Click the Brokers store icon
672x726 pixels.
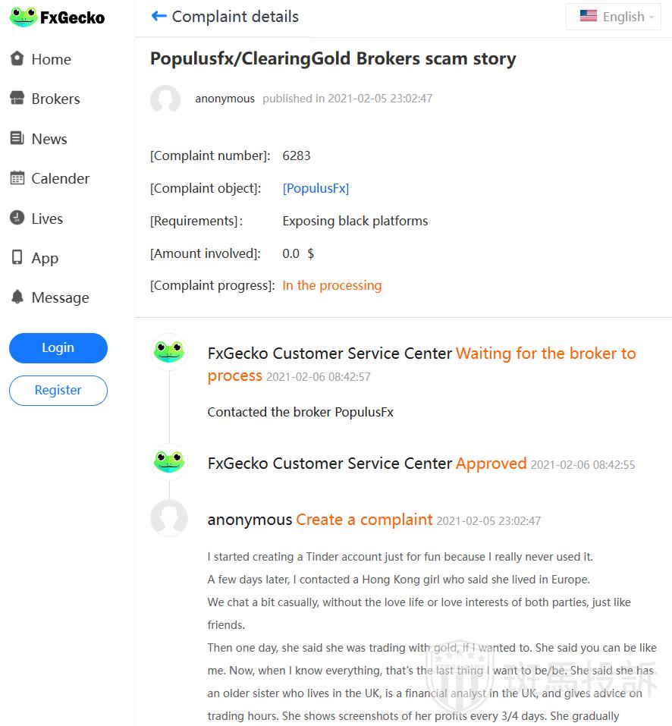tap(17, 98)
